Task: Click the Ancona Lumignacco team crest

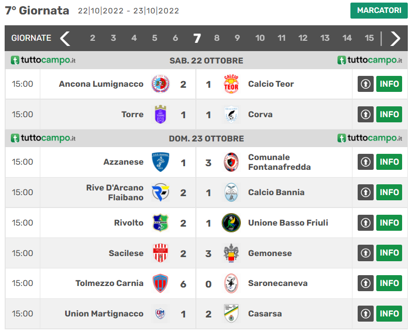Action: click(x=160, y=84)
